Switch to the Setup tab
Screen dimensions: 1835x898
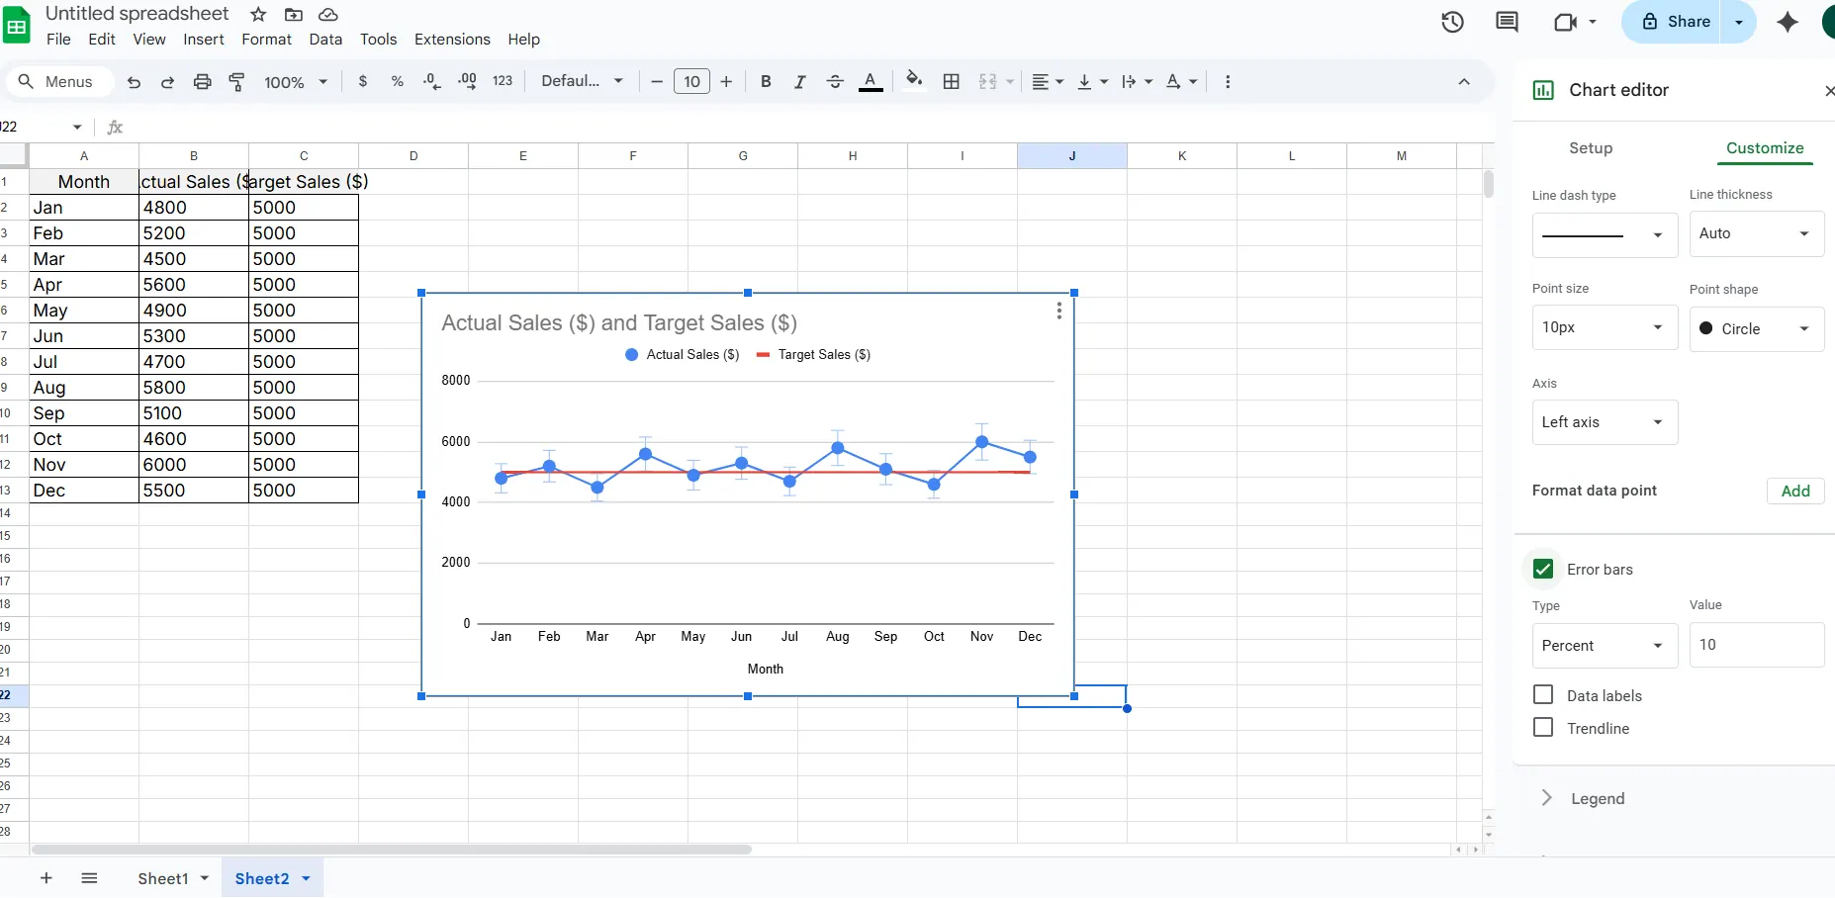(x=1590, y=148)
